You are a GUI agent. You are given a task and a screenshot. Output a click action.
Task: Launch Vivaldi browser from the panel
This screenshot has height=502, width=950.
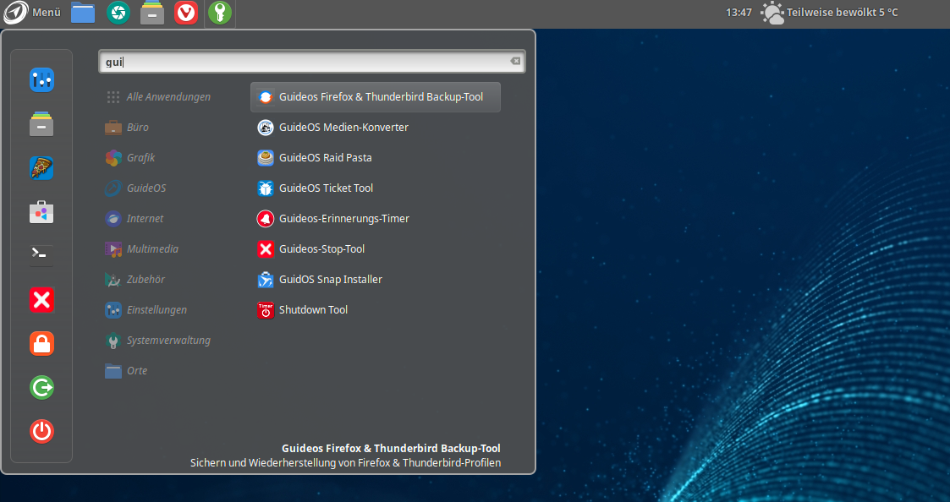pyautogui.click(x=186, y=13)
